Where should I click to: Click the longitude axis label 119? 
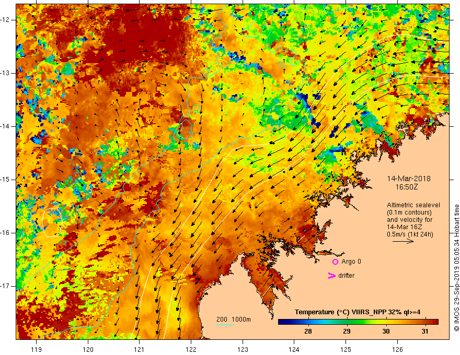(37, 349)
